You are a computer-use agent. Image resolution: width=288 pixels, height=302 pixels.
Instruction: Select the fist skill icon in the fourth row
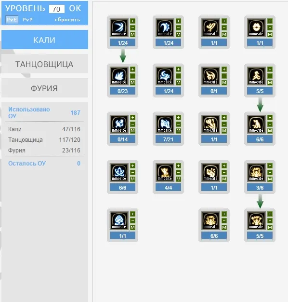tap(210, 172)
